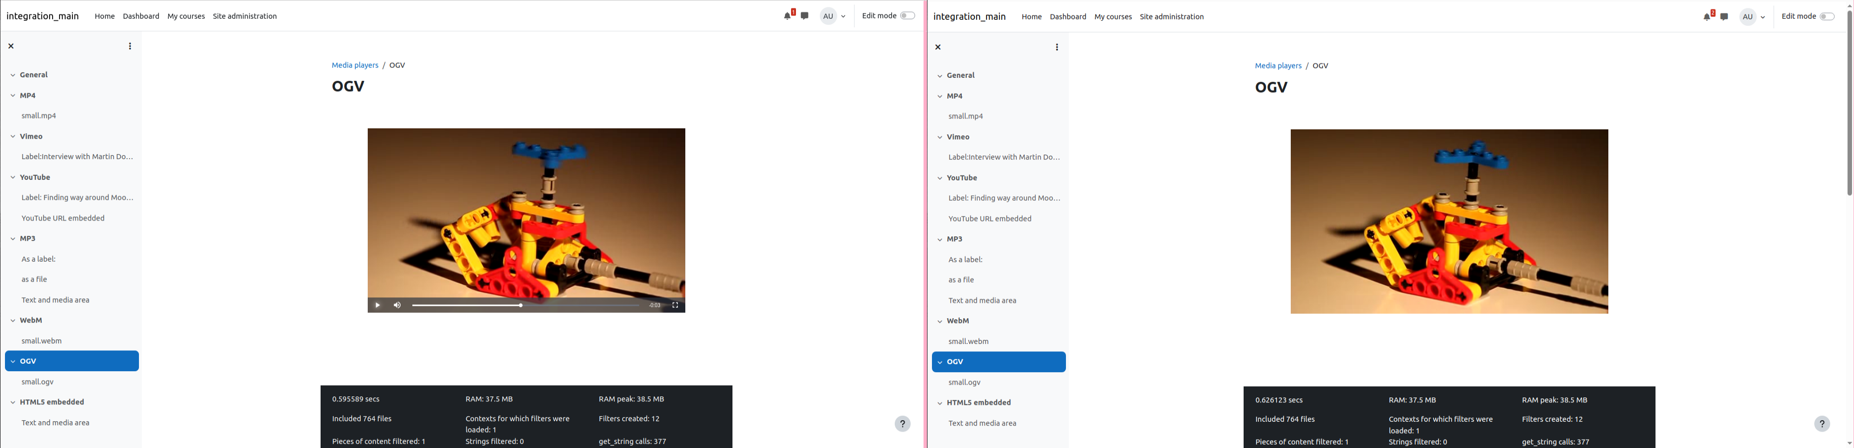Open Text and media area under MP3, right window
Screen dimensions: 1854x448
pos(982,301)
